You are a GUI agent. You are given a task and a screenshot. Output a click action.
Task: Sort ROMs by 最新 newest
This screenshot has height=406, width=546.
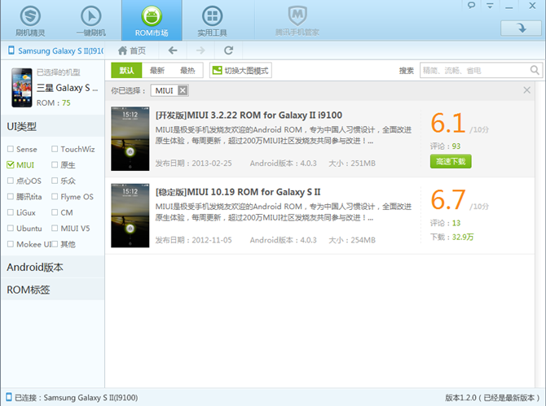[x=157, y=71]
